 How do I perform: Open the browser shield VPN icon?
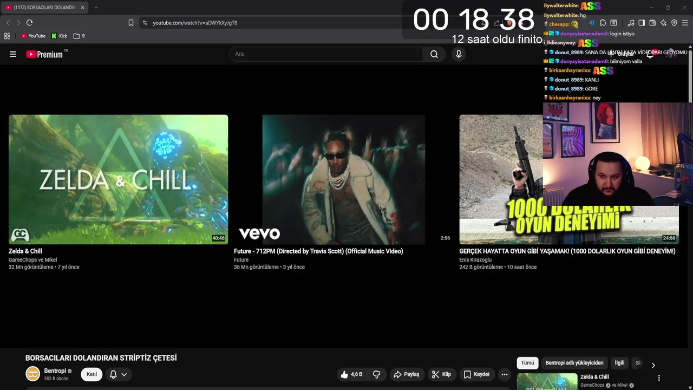coord(674,23)
